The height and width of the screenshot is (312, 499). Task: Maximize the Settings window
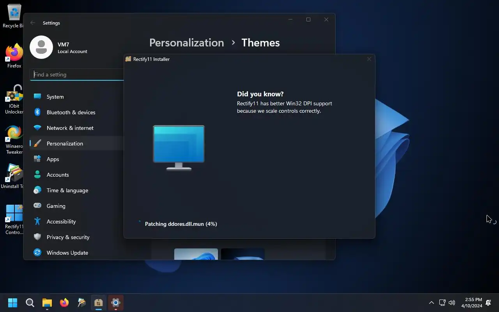pos(308,19)
